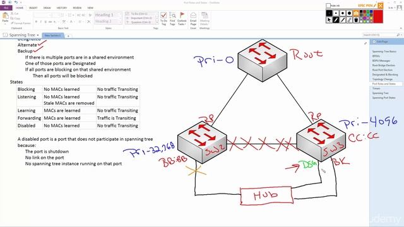
Task: Apply the Heading 1 style
Action: click(x=107, y=15)
